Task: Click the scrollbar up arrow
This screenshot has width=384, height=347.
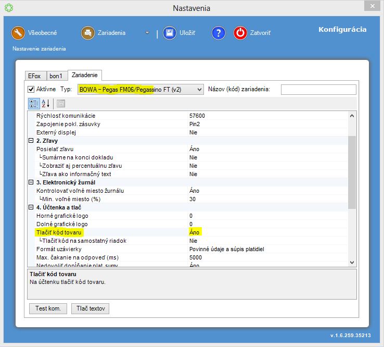Action: pyautogui.click(x=352, y=116)
